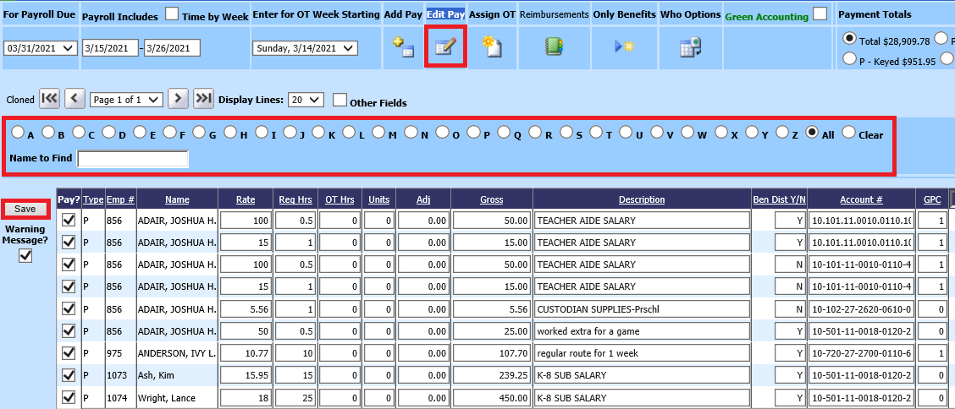Viewport: 955px width, 409px height.
Task: Expand the Display Lines dropdown
Action: (306, 100)
